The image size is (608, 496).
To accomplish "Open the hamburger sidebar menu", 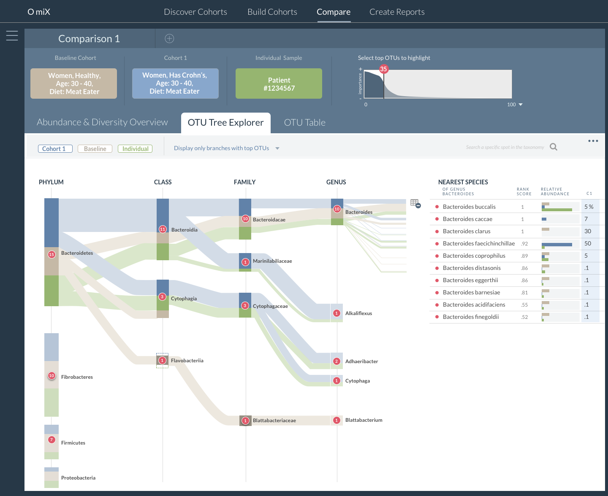I will pos(12,36).
